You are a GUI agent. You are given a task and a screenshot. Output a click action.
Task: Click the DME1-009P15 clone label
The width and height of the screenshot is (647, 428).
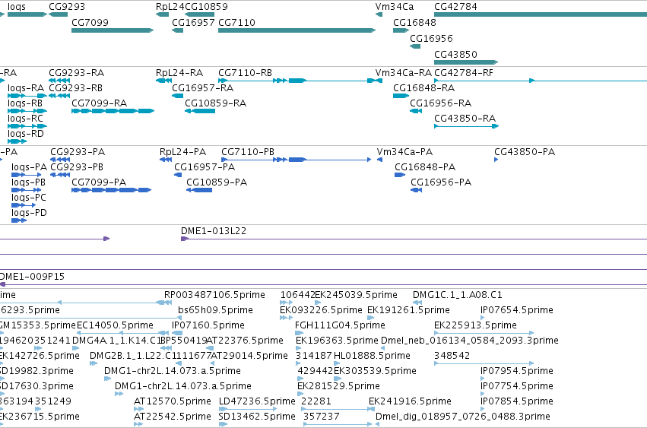[x=32, y=277]
